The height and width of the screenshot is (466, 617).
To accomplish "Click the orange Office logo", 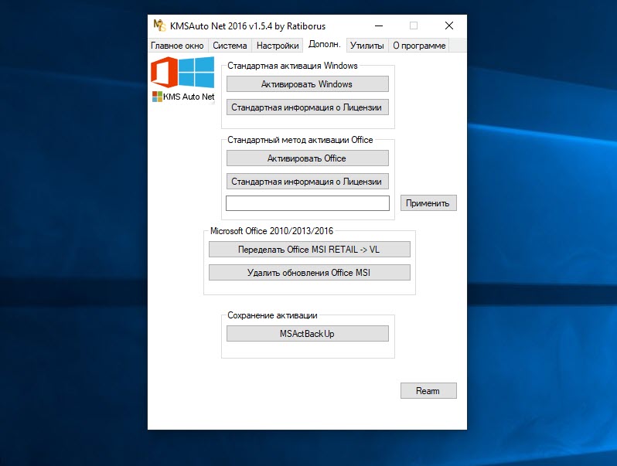I will 164,73.
